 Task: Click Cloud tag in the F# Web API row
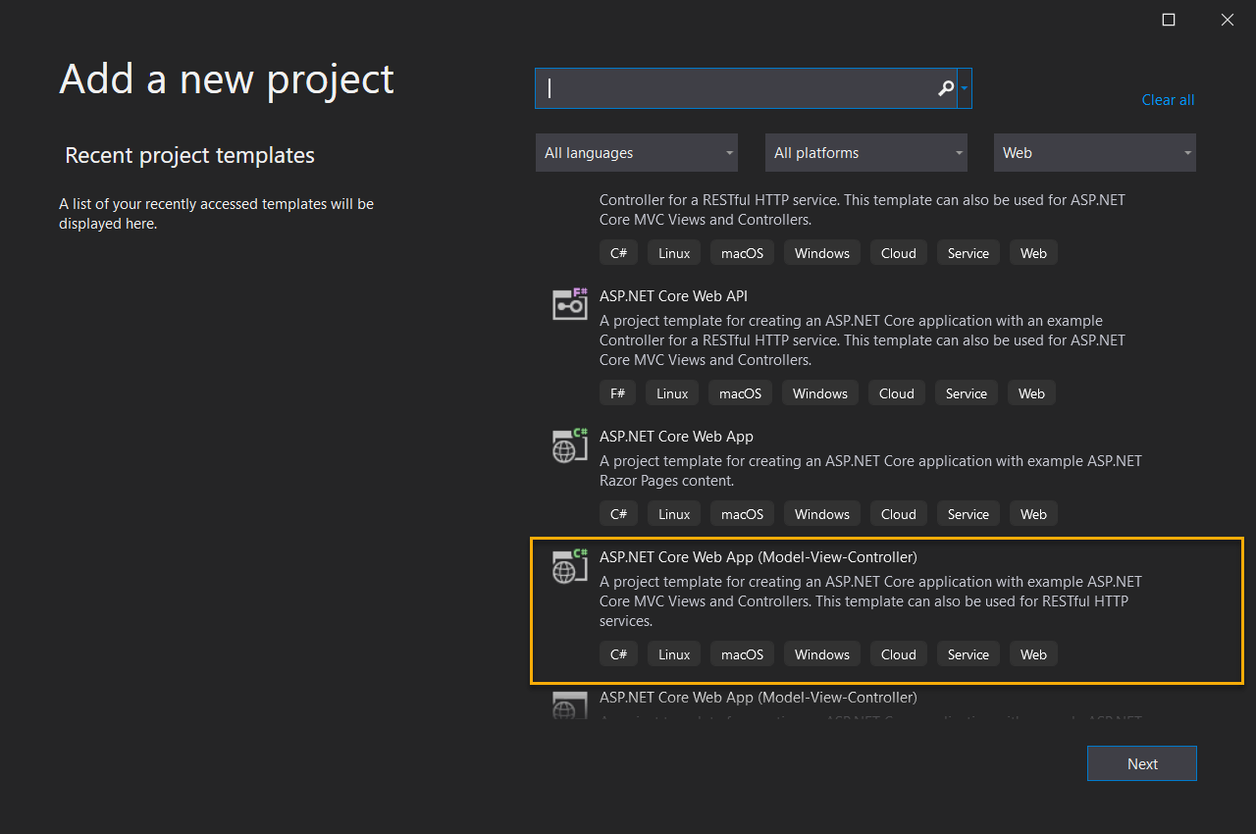[897, 393]
